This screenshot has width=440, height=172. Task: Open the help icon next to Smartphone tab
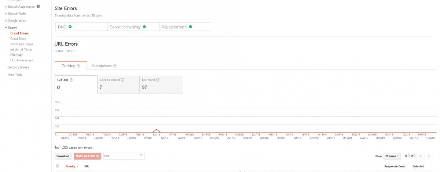point(115,66)
